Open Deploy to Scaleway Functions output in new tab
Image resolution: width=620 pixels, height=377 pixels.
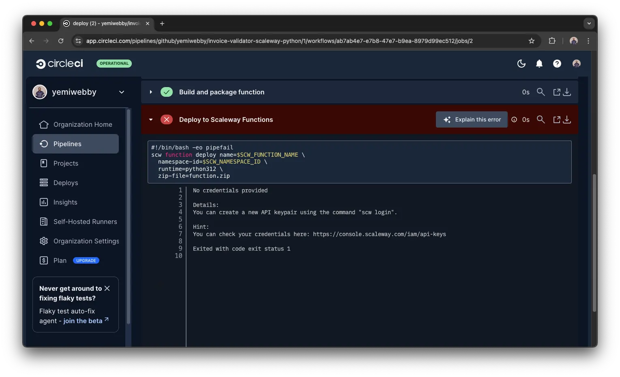pos(557,120)
